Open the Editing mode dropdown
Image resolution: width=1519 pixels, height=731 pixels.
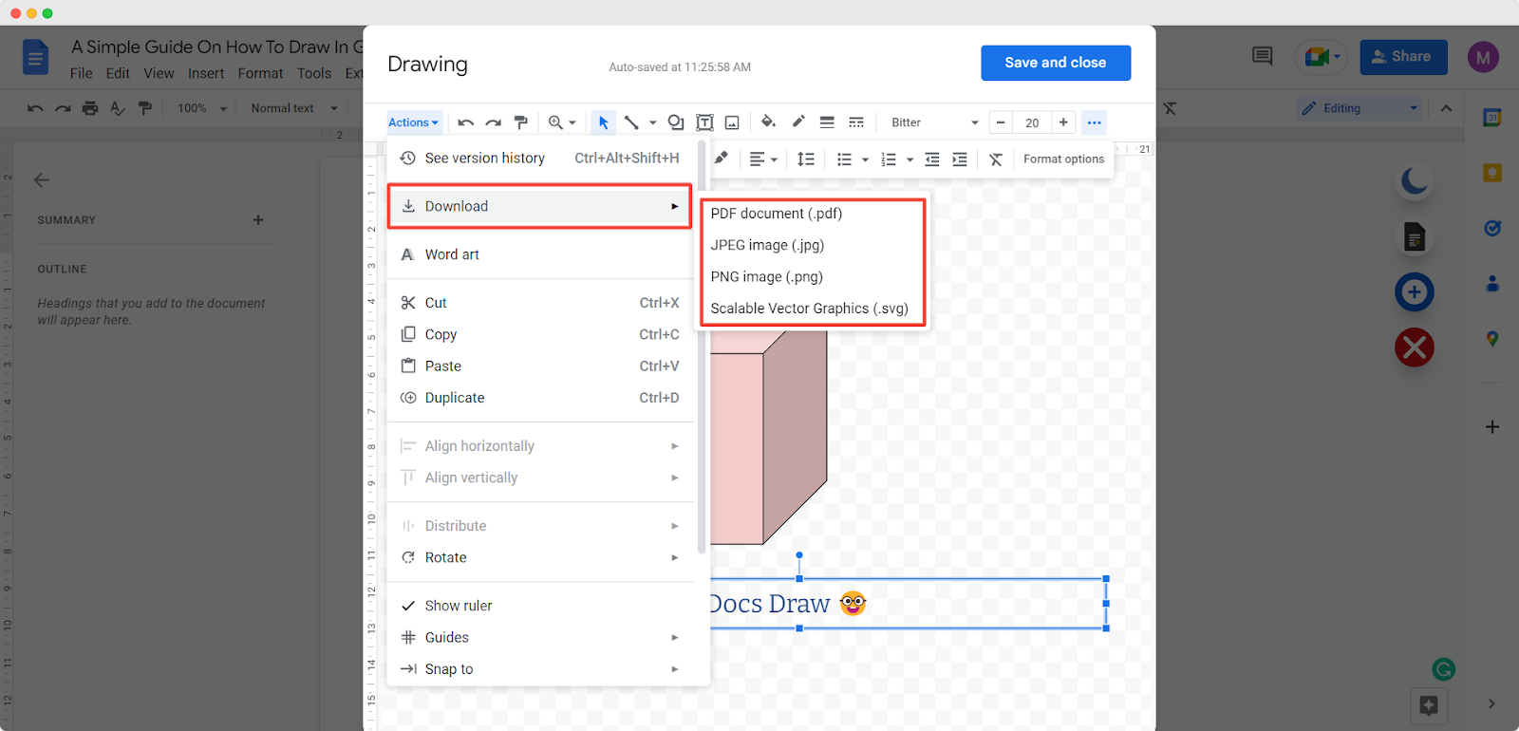click(1359, 108)
